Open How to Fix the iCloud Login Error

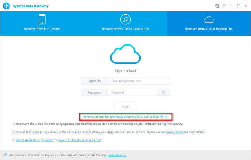[80, 140]
